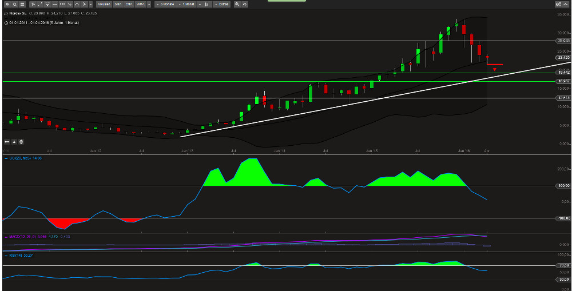The height and width of the screenshot is (291, 572).
Task: Open the candlestick chart type dropdown
Action: (x=204, y=5)
